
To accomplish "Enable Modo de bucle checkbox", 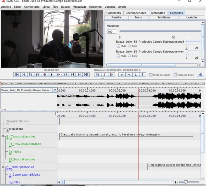I will tap(175, 75).
